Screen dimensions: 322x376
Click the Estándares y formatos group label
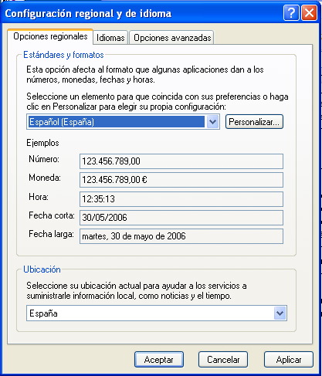[x=63, y=55]
